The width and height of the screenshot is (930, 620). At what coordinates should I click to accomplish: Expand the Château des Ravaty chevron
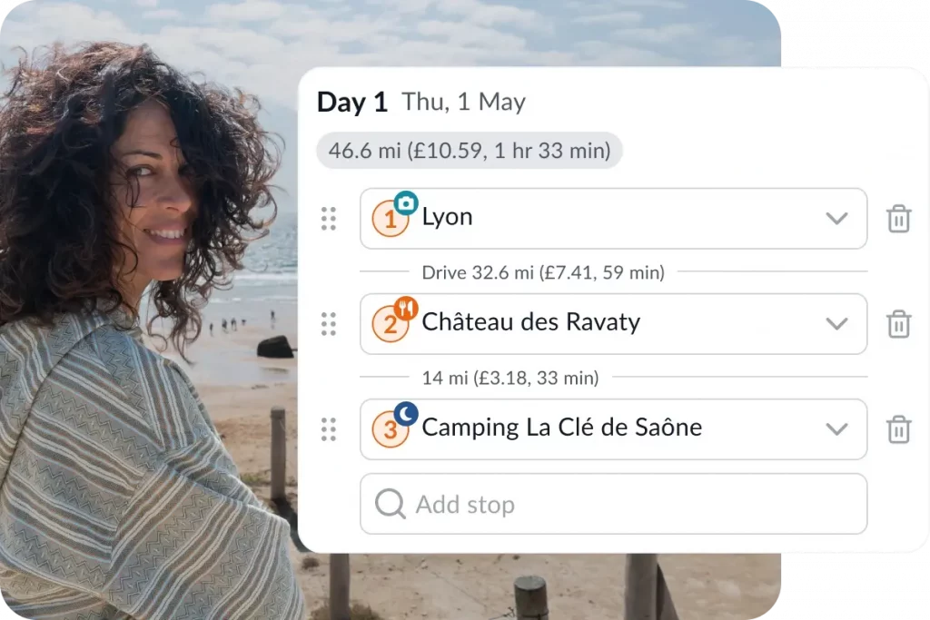(x=836, y=324)
